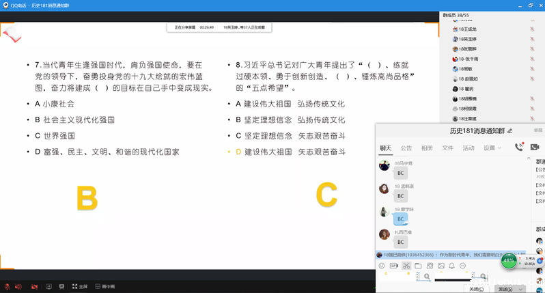Switch to picture-in-picture with 画中画
This screenshot has height=293, width=545.
(104, 286)
